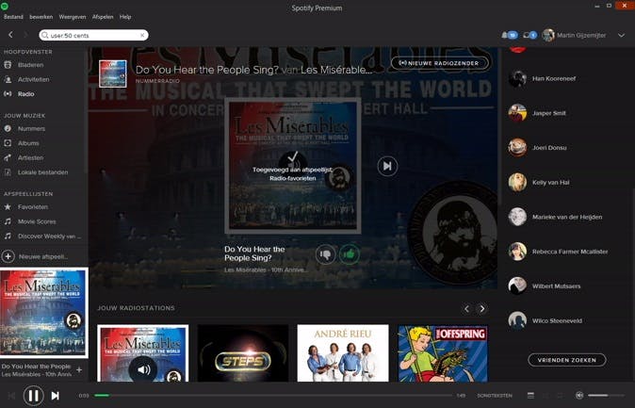The width and height of the screenshot is (635, 408).
Task: Seek in the song progress bar
Action: (273, 396)
